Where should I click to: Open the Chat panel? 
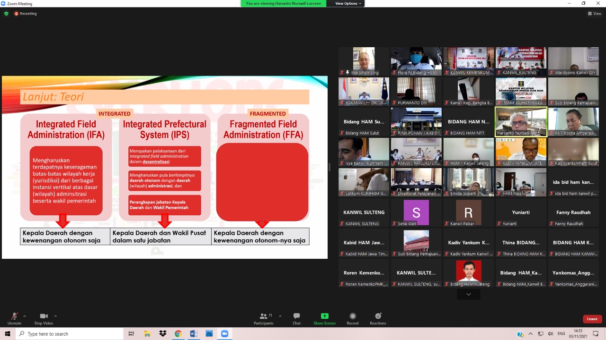click(296, 316)
